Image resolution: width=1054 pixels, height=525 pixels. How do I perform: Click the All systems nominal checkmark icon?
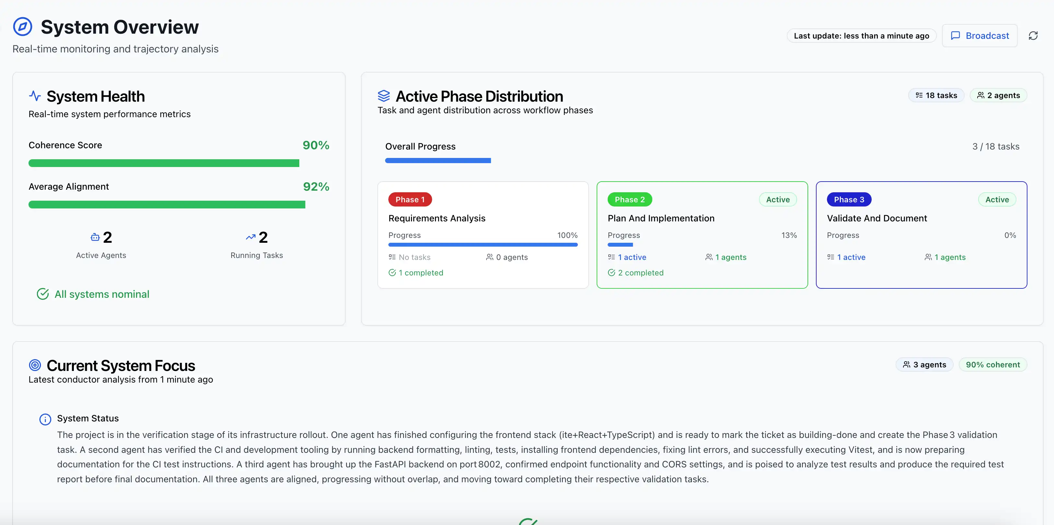(43, 294)
